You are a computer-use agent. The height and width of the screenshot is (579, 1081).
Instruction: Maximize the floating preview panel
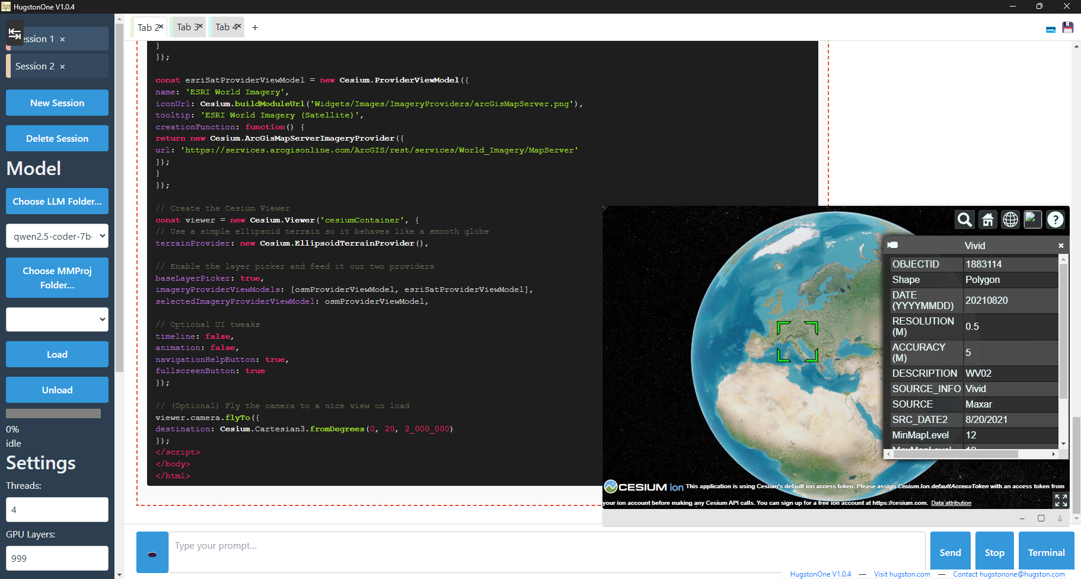coord(1041,518)
